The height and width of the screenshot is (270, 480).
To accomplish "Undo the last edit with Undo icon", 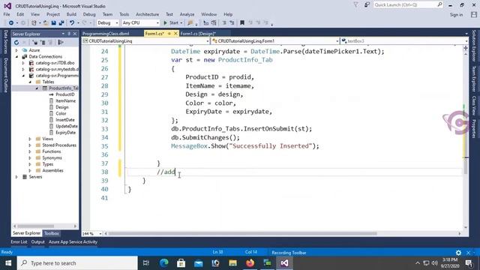I will point(72,23).
